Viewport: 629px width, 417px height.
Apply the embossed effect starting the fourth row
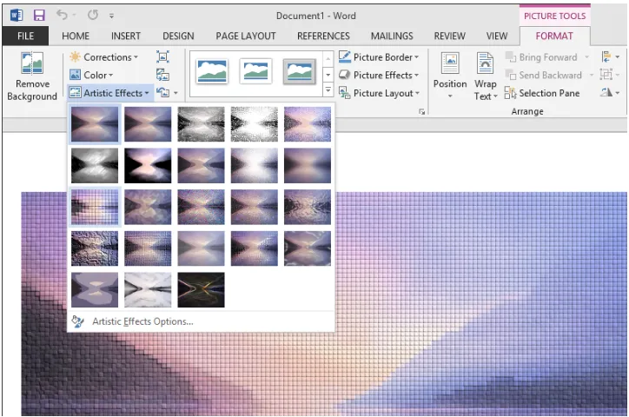[95, 248]
